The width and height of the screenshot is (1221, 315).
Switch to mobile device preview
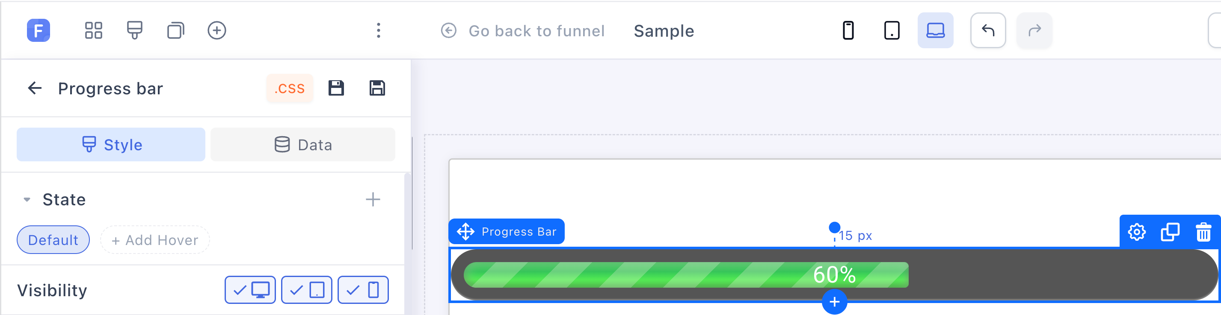[848, 31]
